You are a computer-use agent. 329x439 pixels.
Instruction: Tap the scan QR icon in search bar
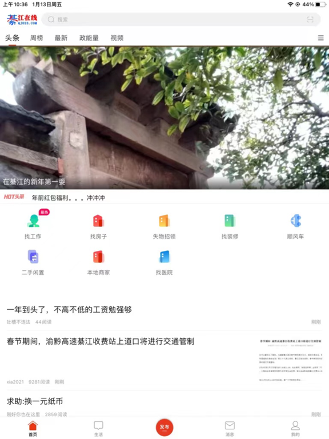[310, 19]
